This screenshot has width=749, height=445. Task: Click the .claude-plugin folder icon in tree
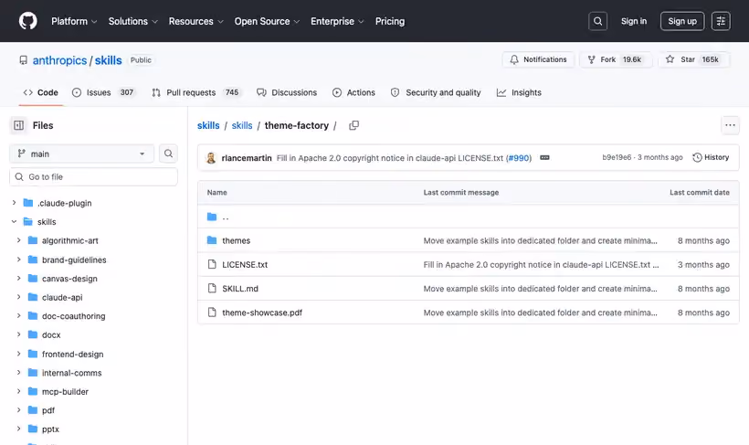[28, 203]
